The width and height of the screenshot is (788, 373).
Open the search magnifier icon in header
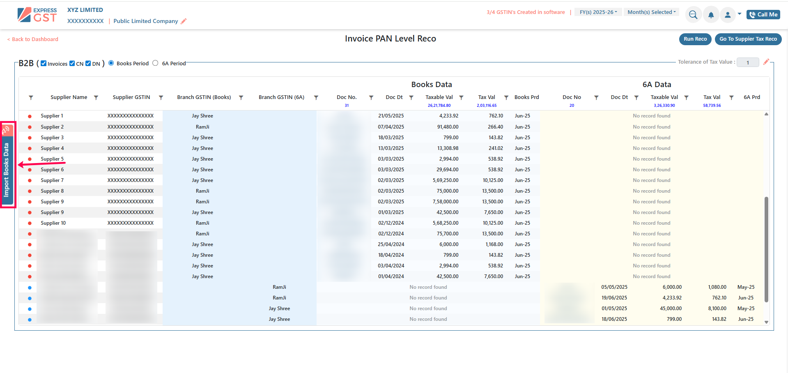[x=693, y=15]
